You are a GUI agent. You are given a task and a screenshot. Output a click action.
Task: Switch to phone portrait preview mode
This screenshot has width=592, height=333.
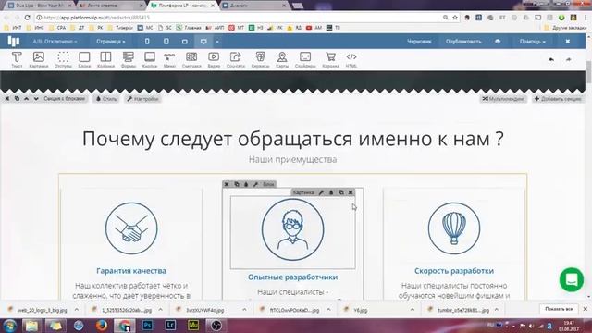pyautogui.click(x=147, y=42)
